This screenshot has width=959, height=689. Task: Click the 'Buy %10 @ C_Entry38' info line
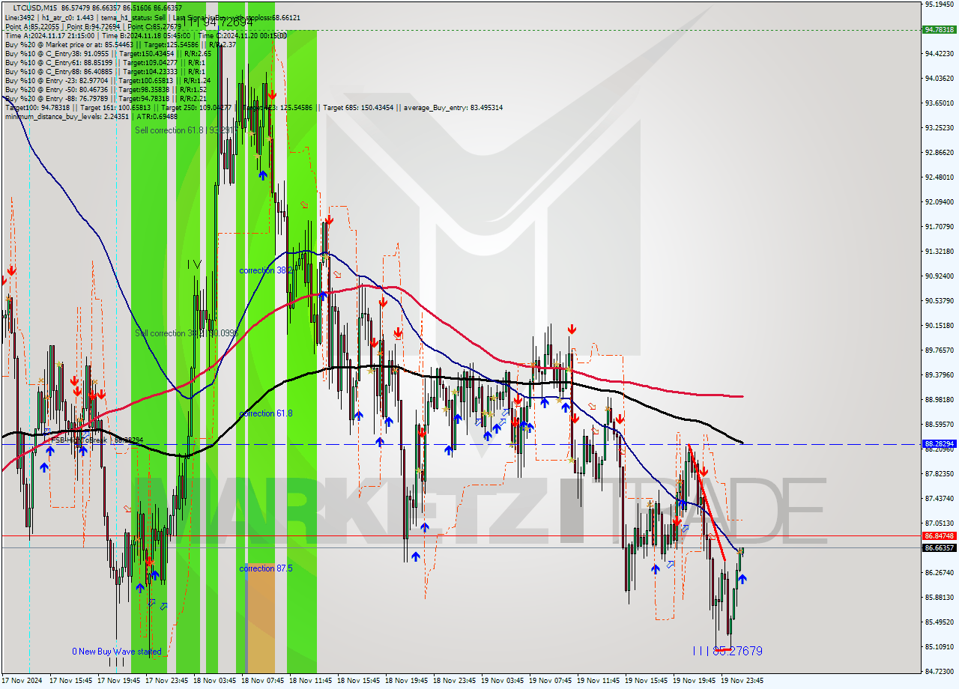tap(108, 53)
